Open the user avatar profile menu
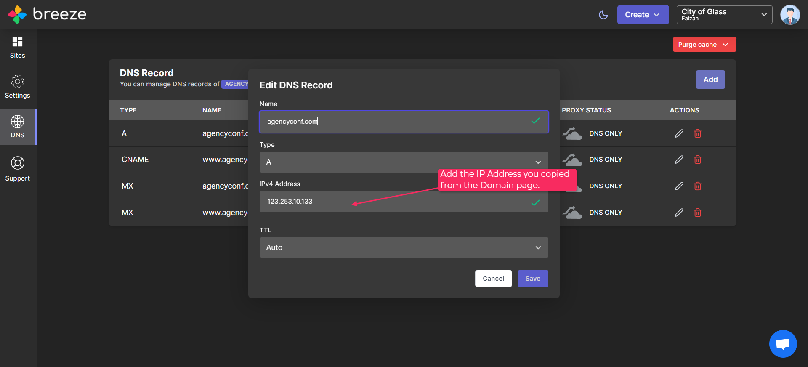808x367 pixels. coord(790,15)
